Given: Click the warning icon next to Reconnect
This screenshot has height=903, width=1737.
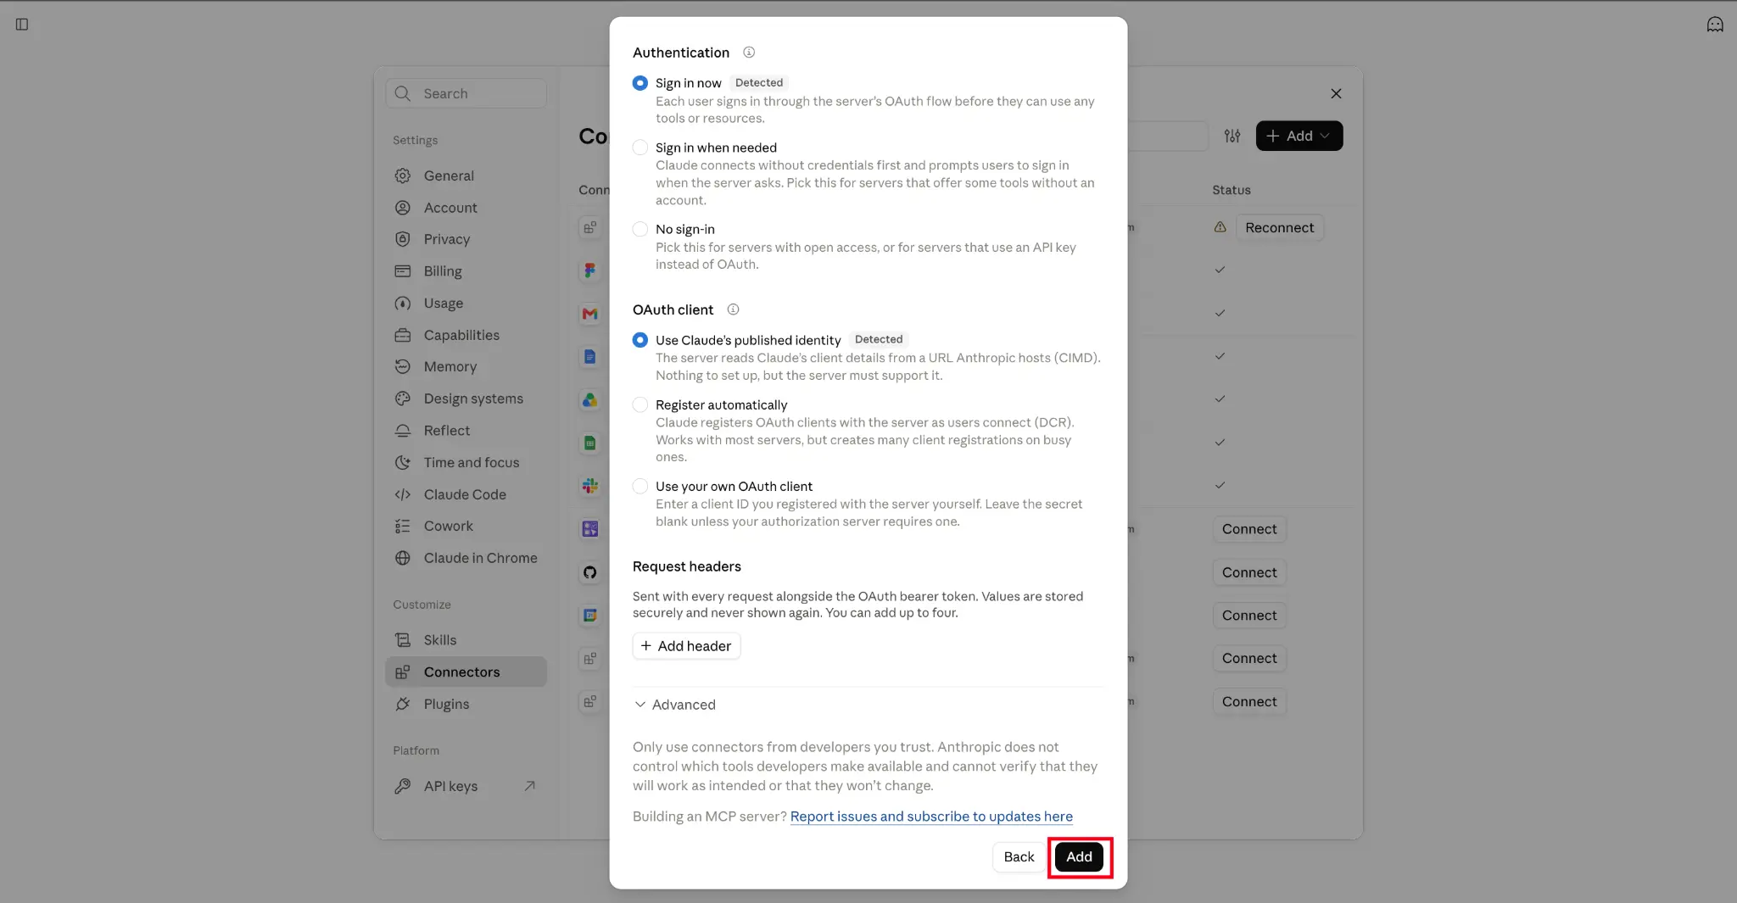Looking at the screenshot, I should click(x=1220, y=227).
